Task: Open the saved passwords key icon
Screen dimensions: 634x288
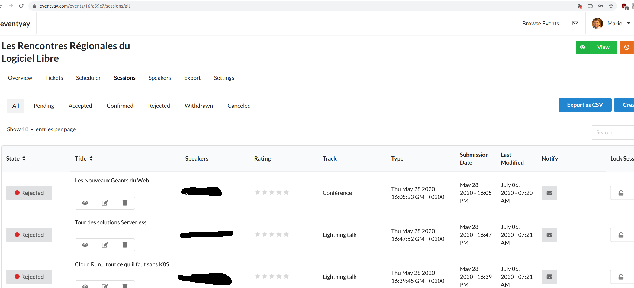Action: [x=601, y=6]
